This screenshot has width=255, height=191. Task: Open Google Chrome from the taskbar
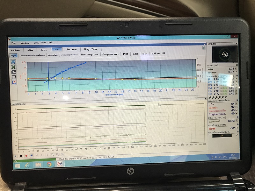[49, 164]
